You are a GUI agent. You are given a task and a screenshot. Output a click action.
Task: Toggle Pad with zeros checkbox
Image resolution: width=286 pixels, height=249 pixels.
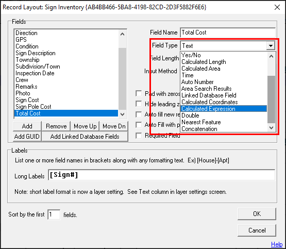pyautogui.click(x=139, y=94)
